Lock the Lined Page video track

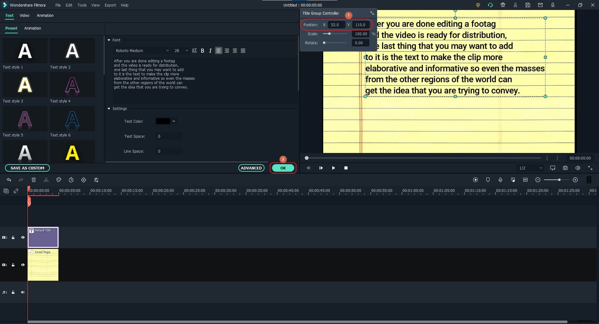click(13, 265)
